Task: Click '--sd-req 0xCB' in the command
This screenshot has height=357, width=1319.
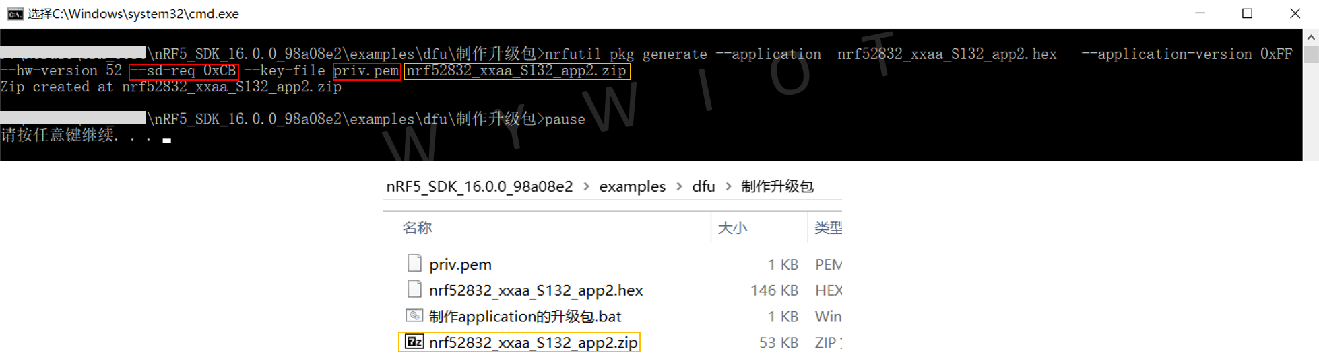Action: point(183,71)
